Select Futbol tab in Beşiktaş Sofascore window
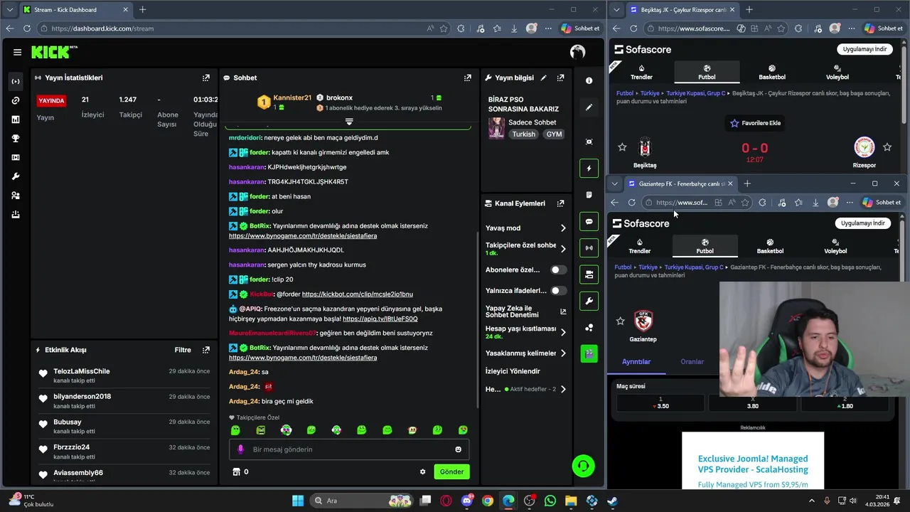This screenshot has width=910, height=512. pos(707,73)
